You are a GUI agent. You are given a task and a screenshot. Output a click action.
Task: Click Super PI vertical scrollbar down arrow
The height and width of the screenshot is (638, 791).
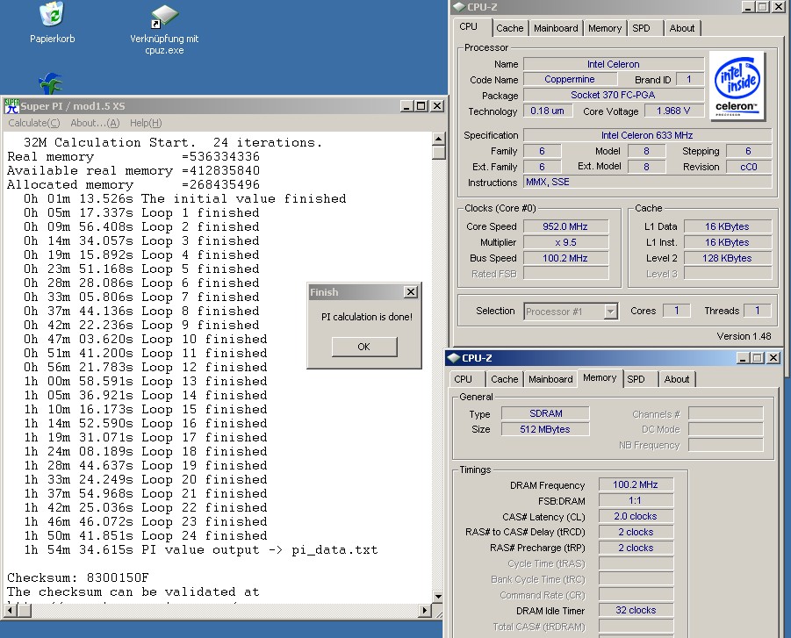(x=438, y=597)
